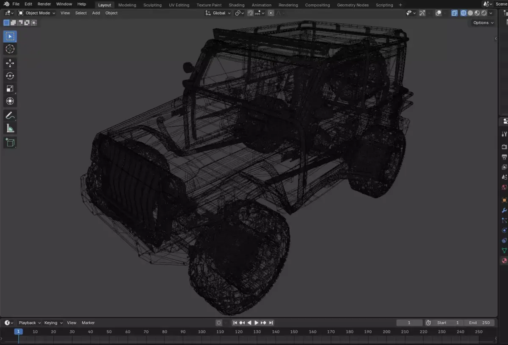508x345 pixels.
Task: Select the Scale tool
Action: coord(10,89)
